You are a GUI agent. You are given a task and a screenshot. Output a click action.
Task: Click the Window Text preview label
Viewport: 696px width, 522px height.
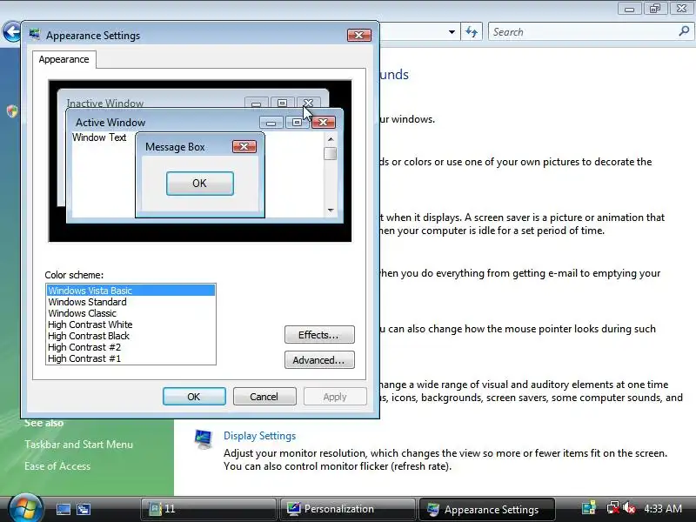pos(99,137)
